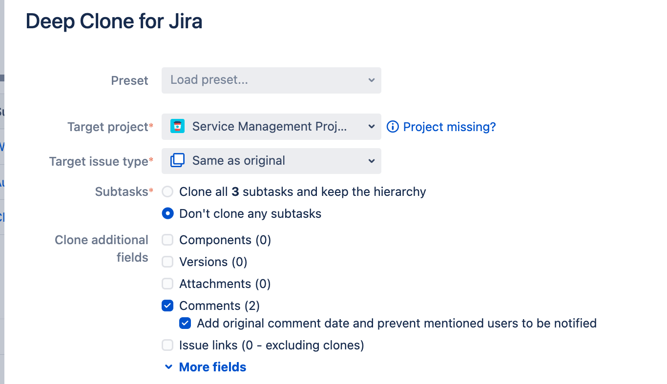Viewport: 667px width, 384px height.
Task: Select Clone all 3 subtasks option
Action: [x=167, y=192]
